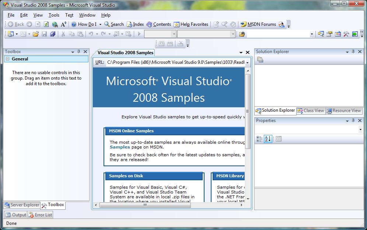Open the Output tab

16,215
